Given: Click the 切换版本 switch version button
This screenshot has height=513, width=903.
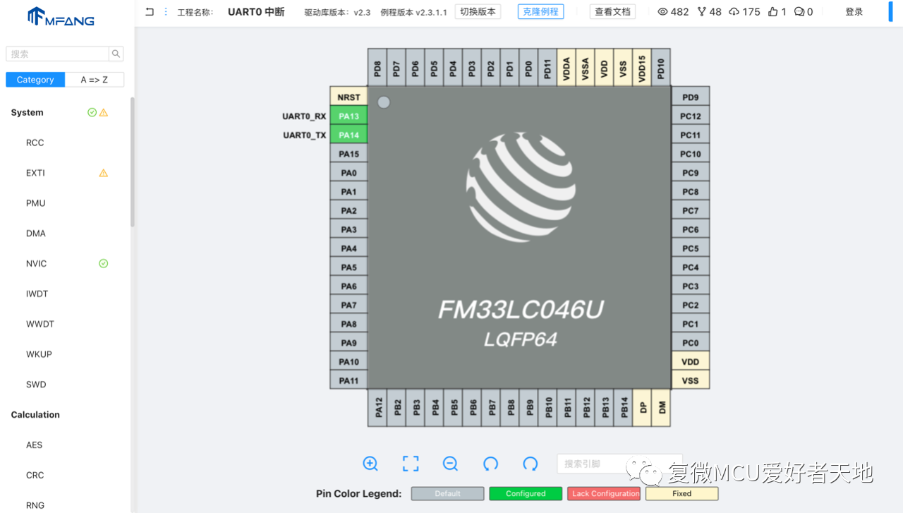Looking at the screenshot, I should [x=478, y=11].
